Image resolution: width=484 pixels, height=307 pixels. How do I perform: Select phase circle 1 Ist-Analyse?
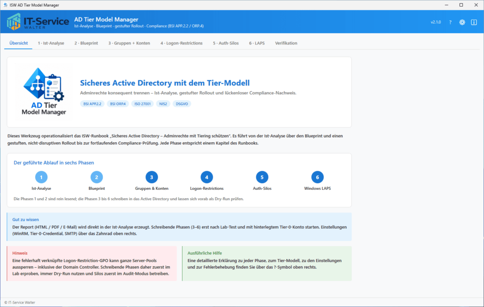41,177
